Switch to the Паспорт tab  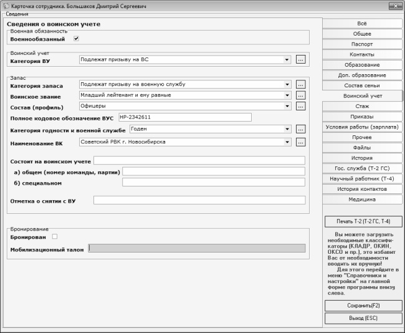point(362,44)
